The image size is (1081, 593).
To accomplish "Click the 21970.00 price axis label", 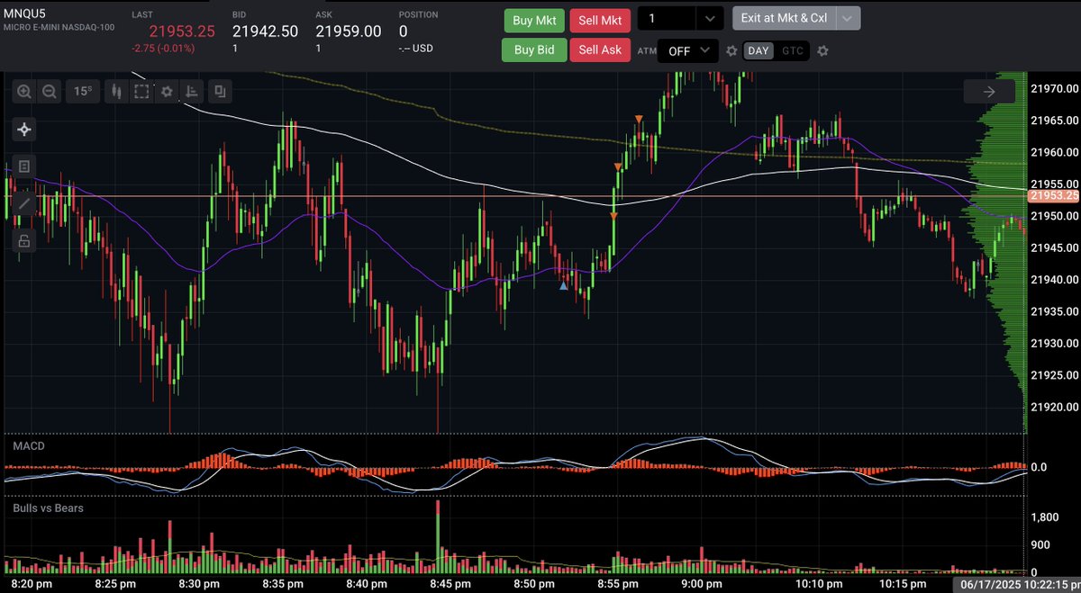I will click(x=1054, y=88).
